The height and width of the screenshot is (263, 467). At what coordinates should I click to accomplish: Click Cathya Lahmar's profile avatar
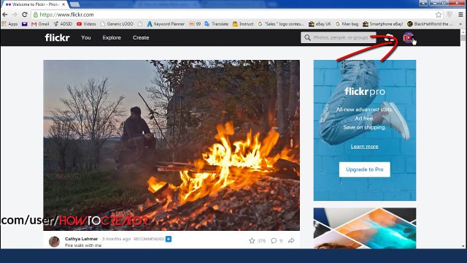[54, 242]
